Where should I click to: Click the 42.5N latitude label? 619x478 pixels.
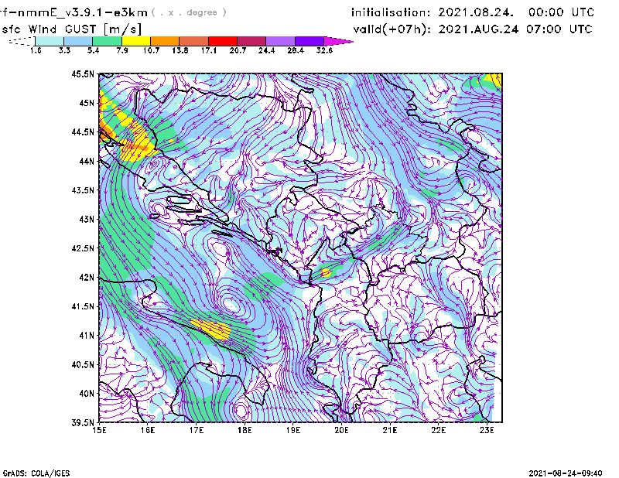83,248
